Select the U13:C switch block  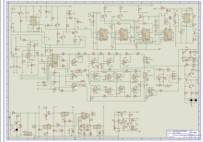tap(145, 75)
